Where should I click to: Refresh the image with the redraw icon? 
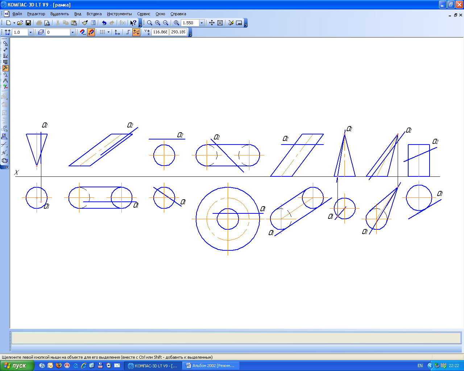click(x=231, y=23)
